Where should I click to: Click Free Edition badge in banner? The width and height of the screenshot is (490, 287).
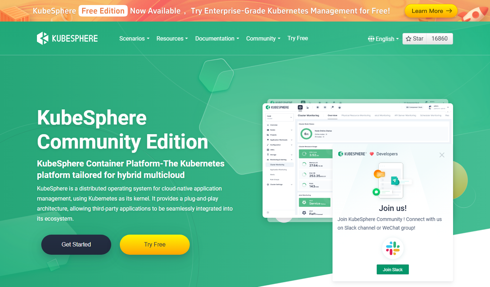(103, 11)
